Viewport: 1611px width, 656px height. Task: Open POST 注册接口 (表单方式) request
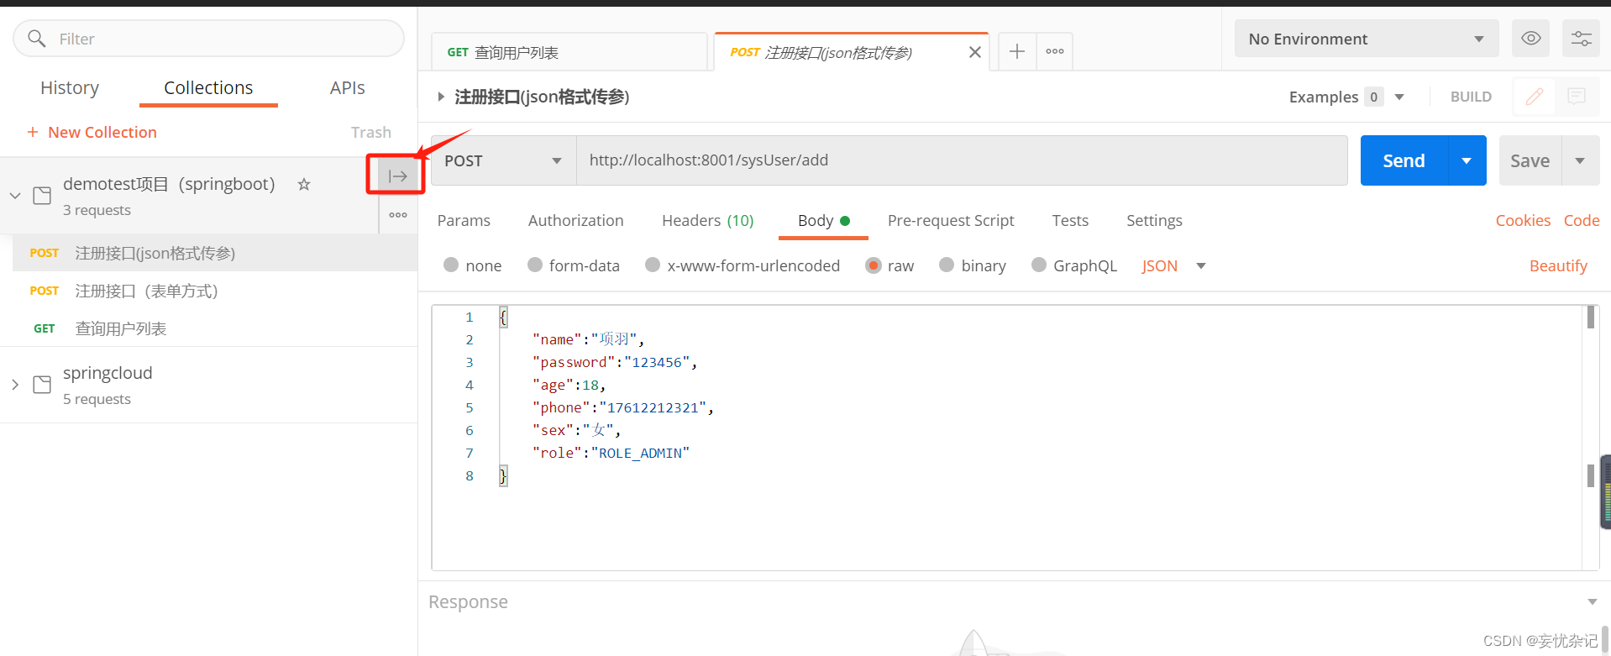tap(215, 291)
